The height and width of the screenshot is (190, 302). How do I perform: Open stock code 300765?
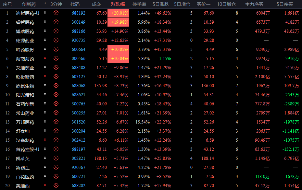pos(78,104)
